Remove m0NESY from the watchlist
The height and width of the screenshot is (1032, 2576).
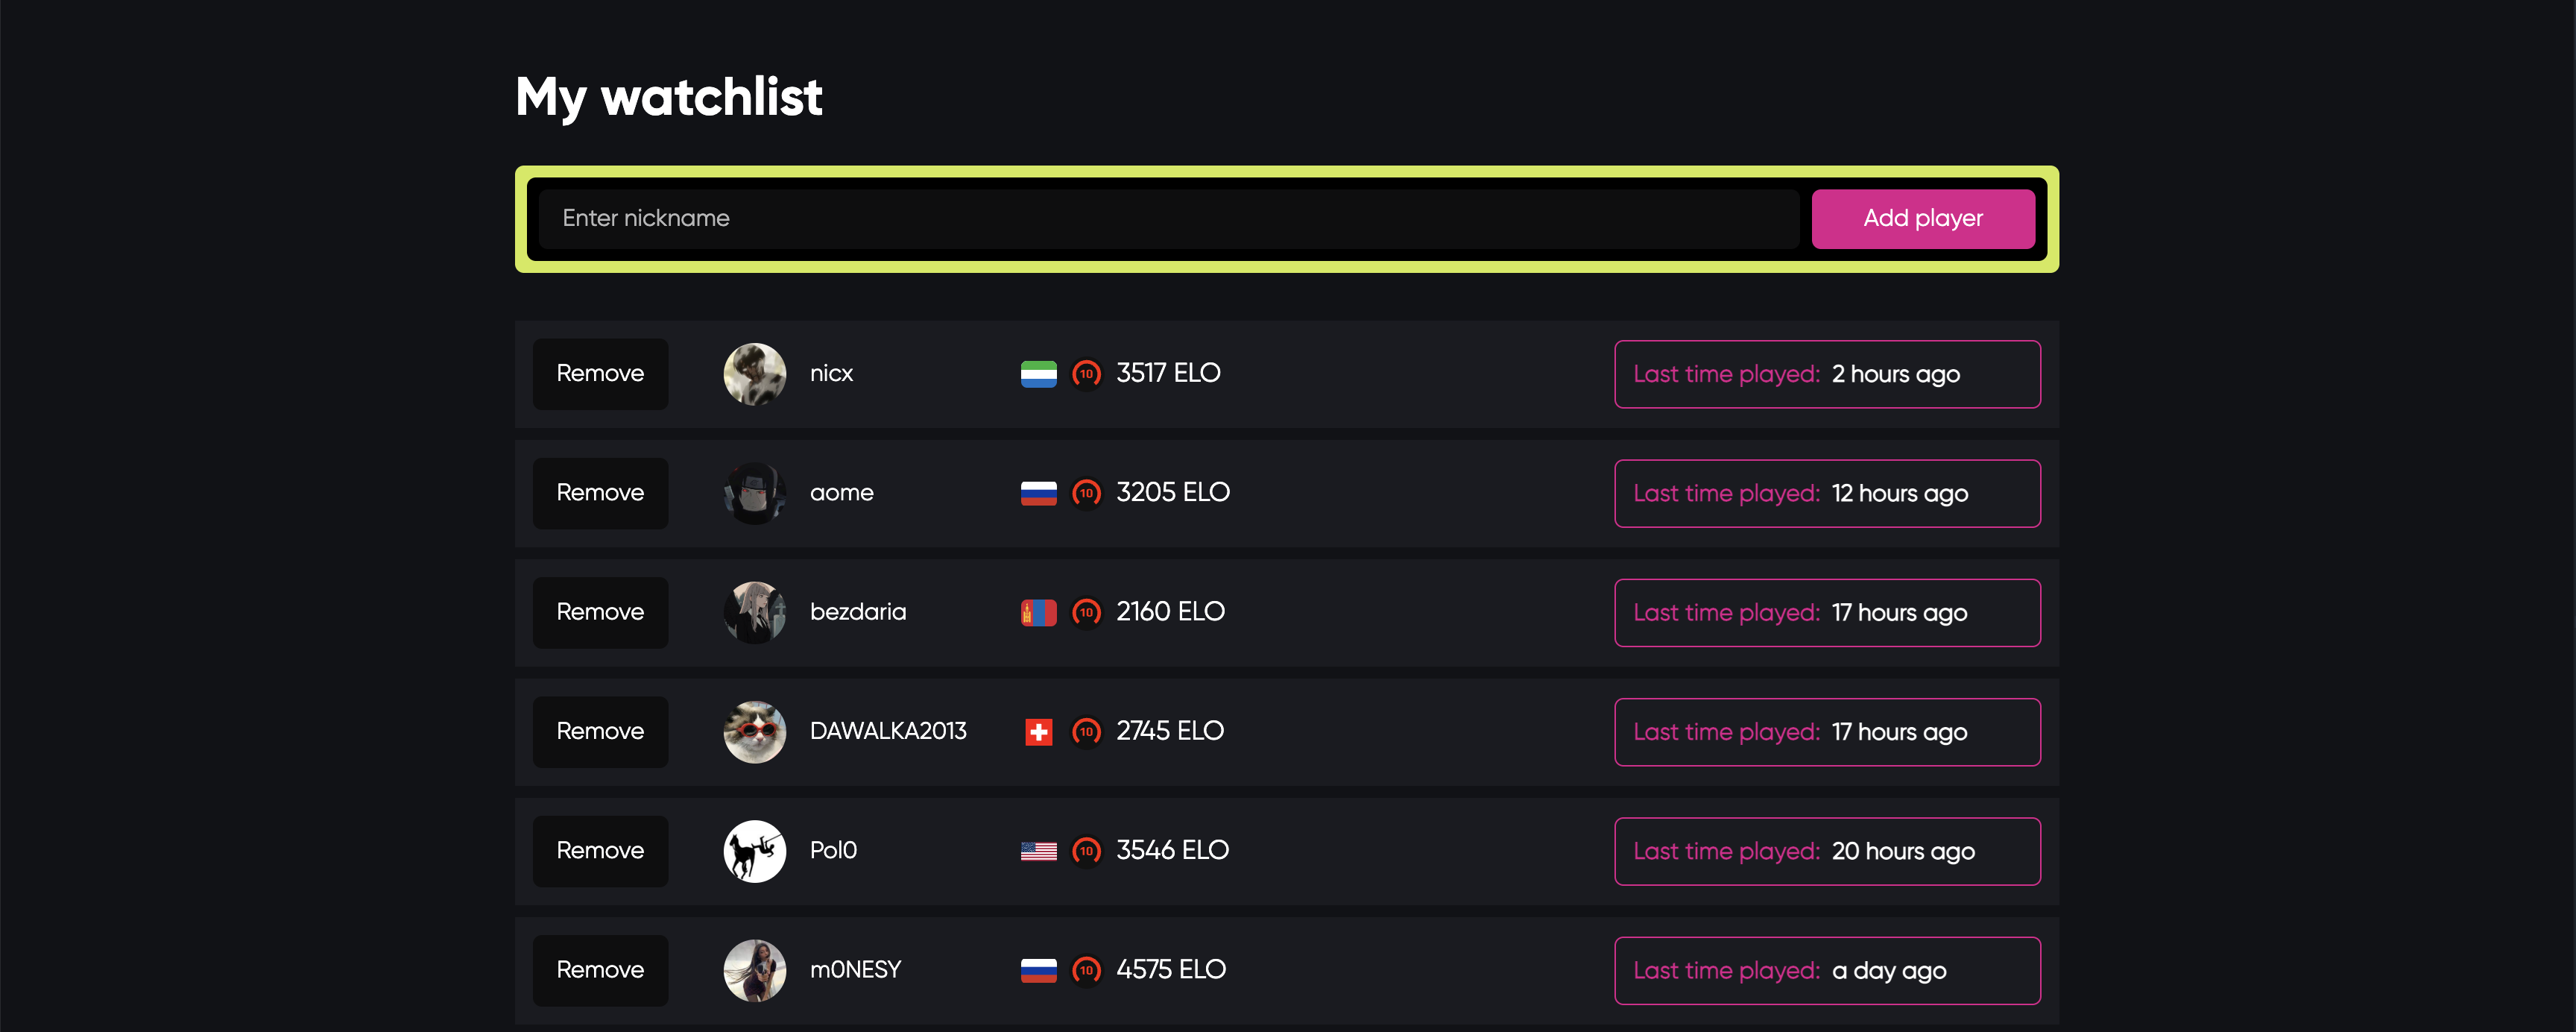600,970
